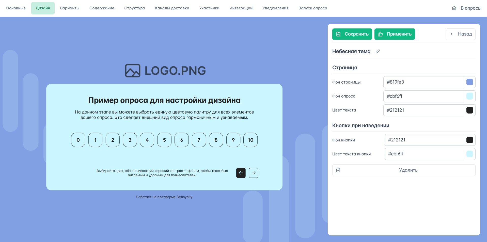Image resolution: width=487 pixels, height=242 pixels.
Task: Open color picker swatch for Фон страницы
Action: (470, 82)
